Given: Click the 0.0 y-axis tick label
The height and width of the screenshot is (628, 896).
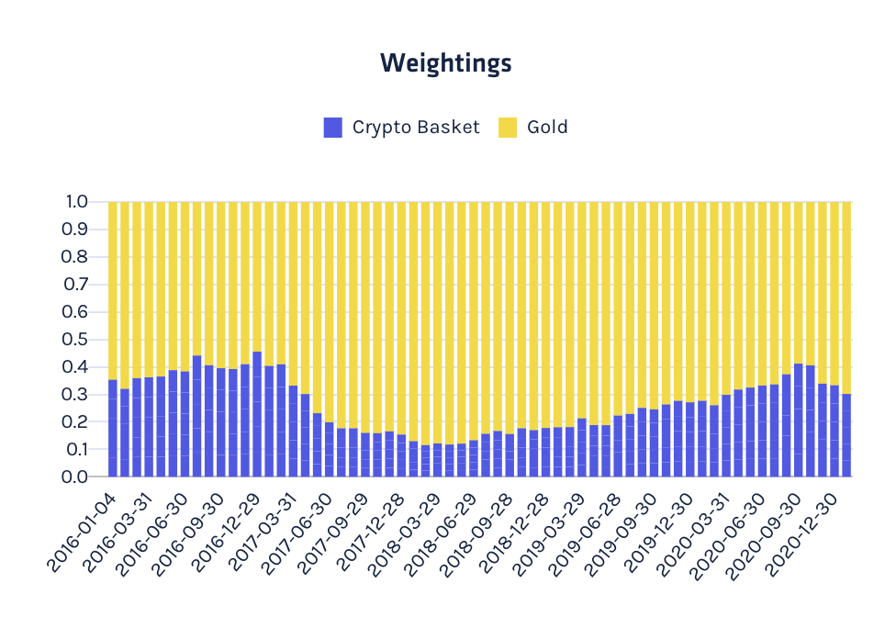Looking at the screenshot, I should (75, 477).
